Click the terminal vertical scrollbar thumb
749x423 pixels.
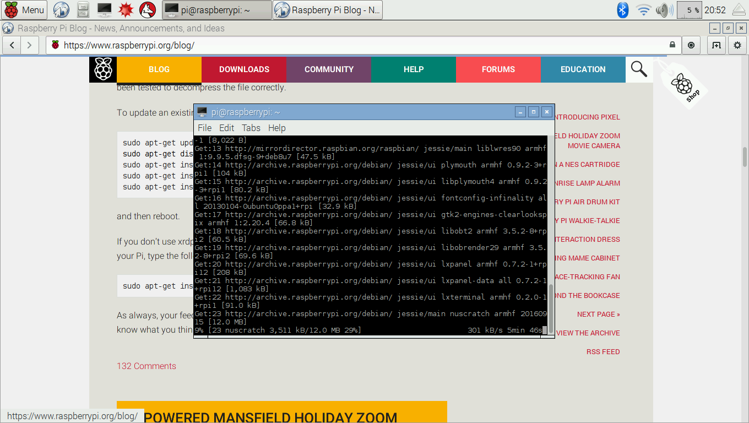551,307
